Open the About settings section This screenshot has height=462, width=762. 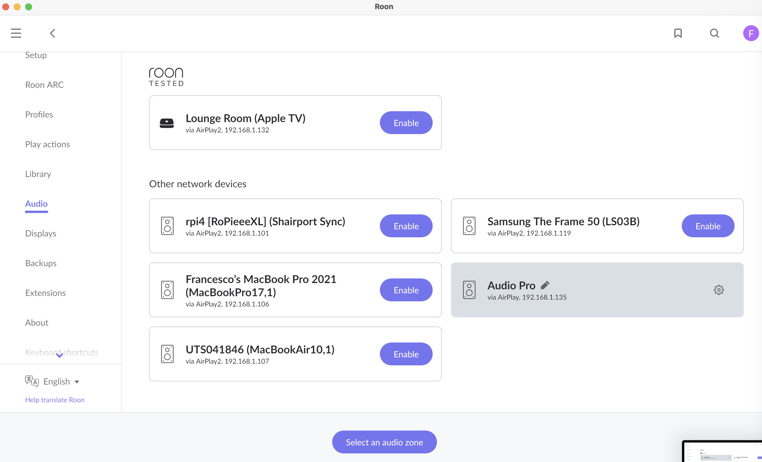(x=37, y=323)
